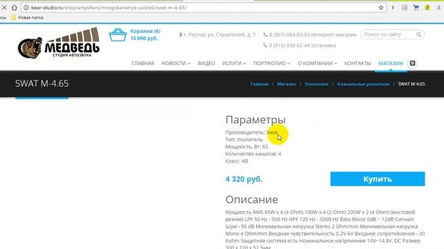The width and height of the screenshot is (444, 249).
Task: Click the 'Класс: AB' parameter line
Action: click(237, 161)
